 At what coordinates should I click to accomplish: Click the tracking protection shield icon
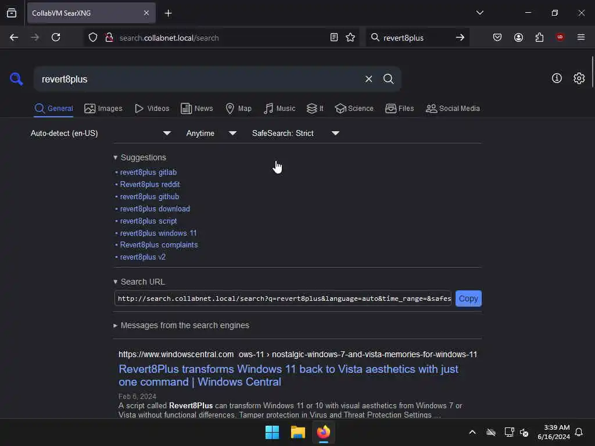pyautogui.click(x=93, y=37)
